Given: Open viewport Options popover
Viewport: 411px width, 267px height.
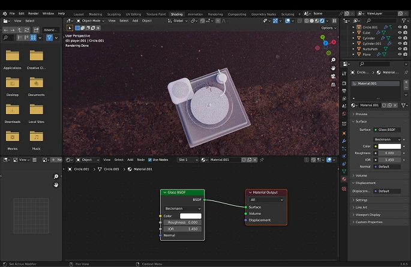Looking at the screenshot, I should click(329, 28).
